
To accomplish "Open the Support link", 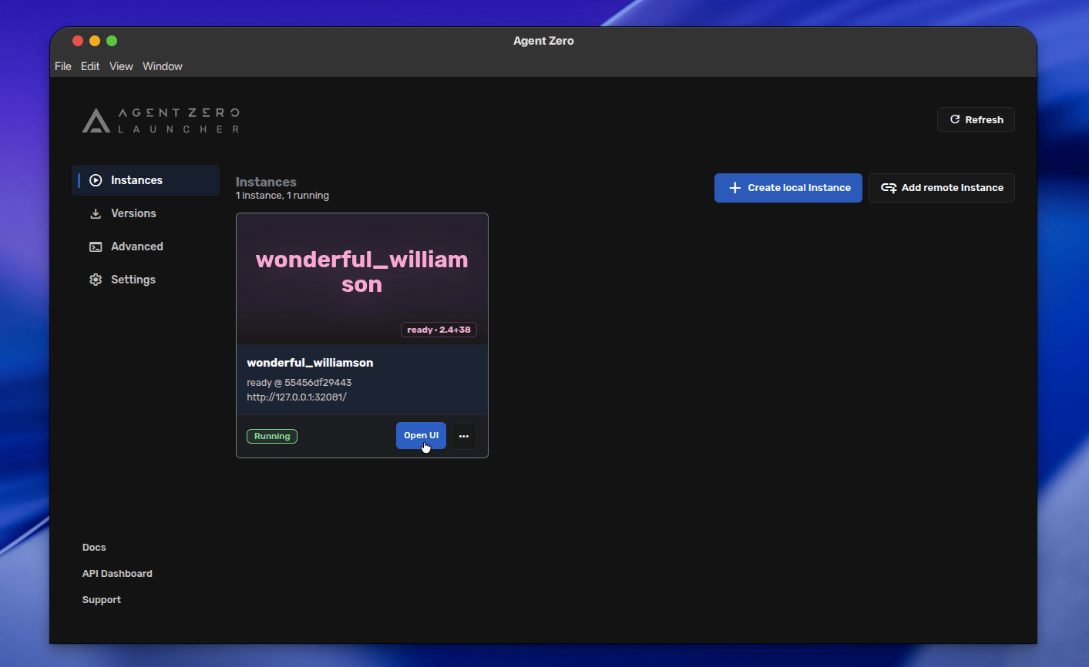I will (102, 600).
